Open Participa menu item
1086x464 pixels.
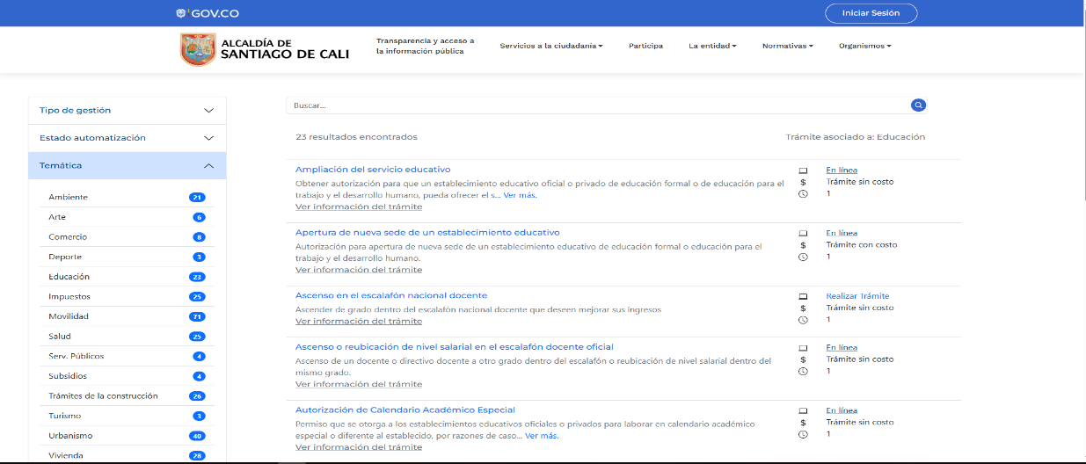pyautogui.click(x=645, y=46)
